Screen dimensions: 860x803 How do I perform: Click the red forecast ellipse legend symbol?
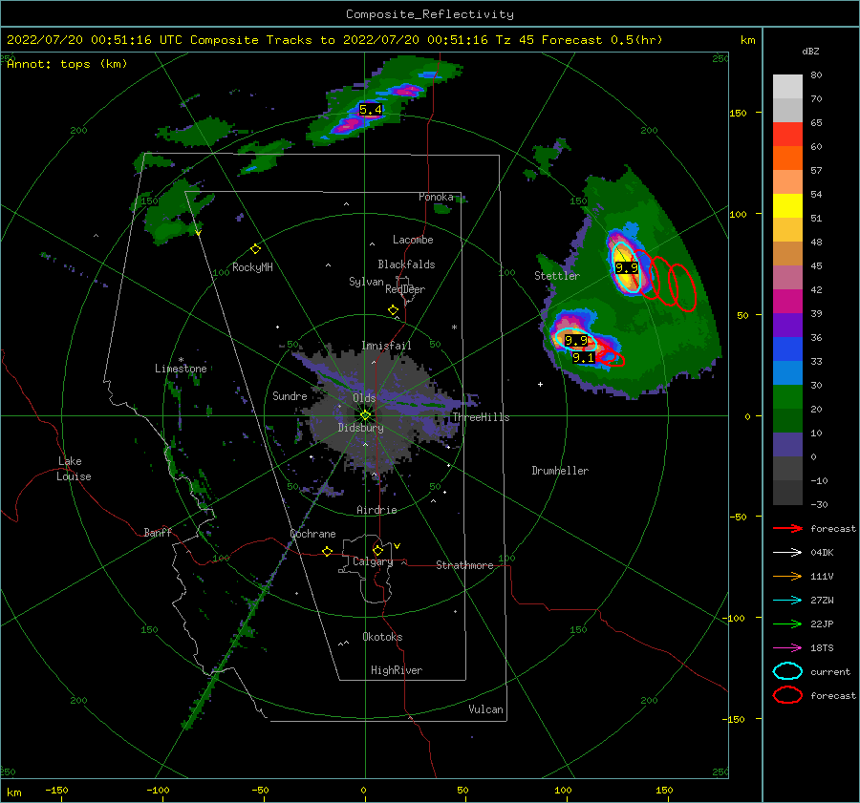click(x=787, y=695)
